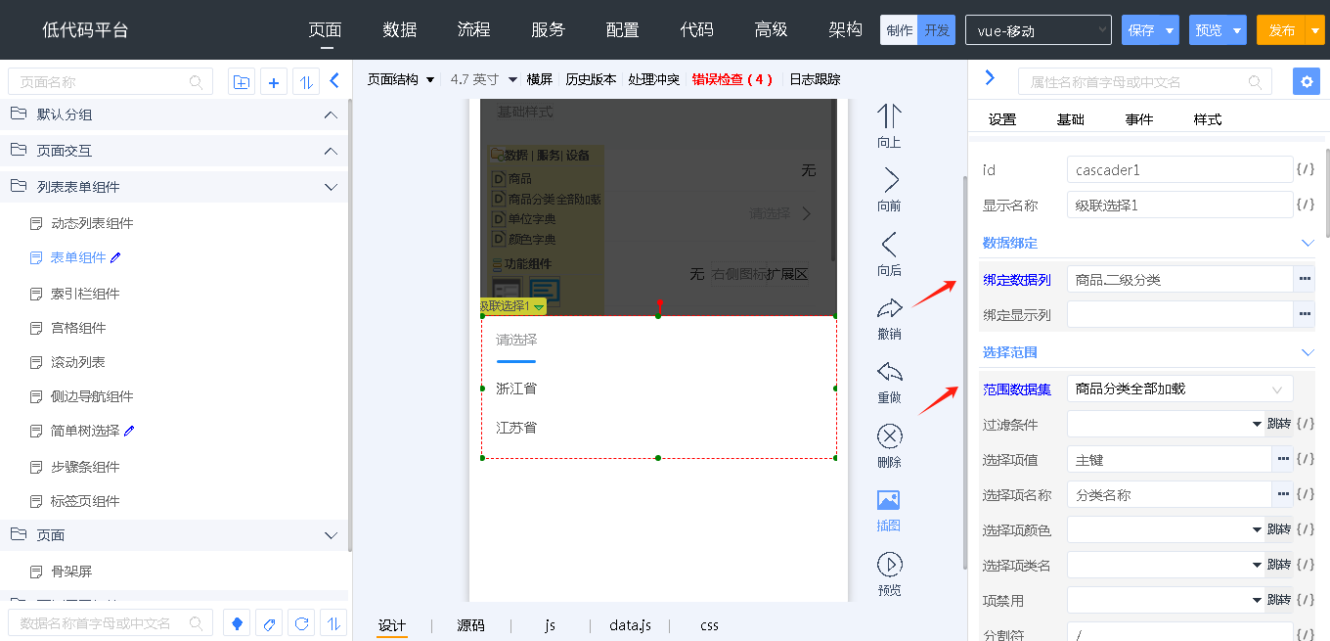Switch to the 基础 properties tab
Image resolution: width=1330 pixels, height=641 pixels.
pos(1071,119)
